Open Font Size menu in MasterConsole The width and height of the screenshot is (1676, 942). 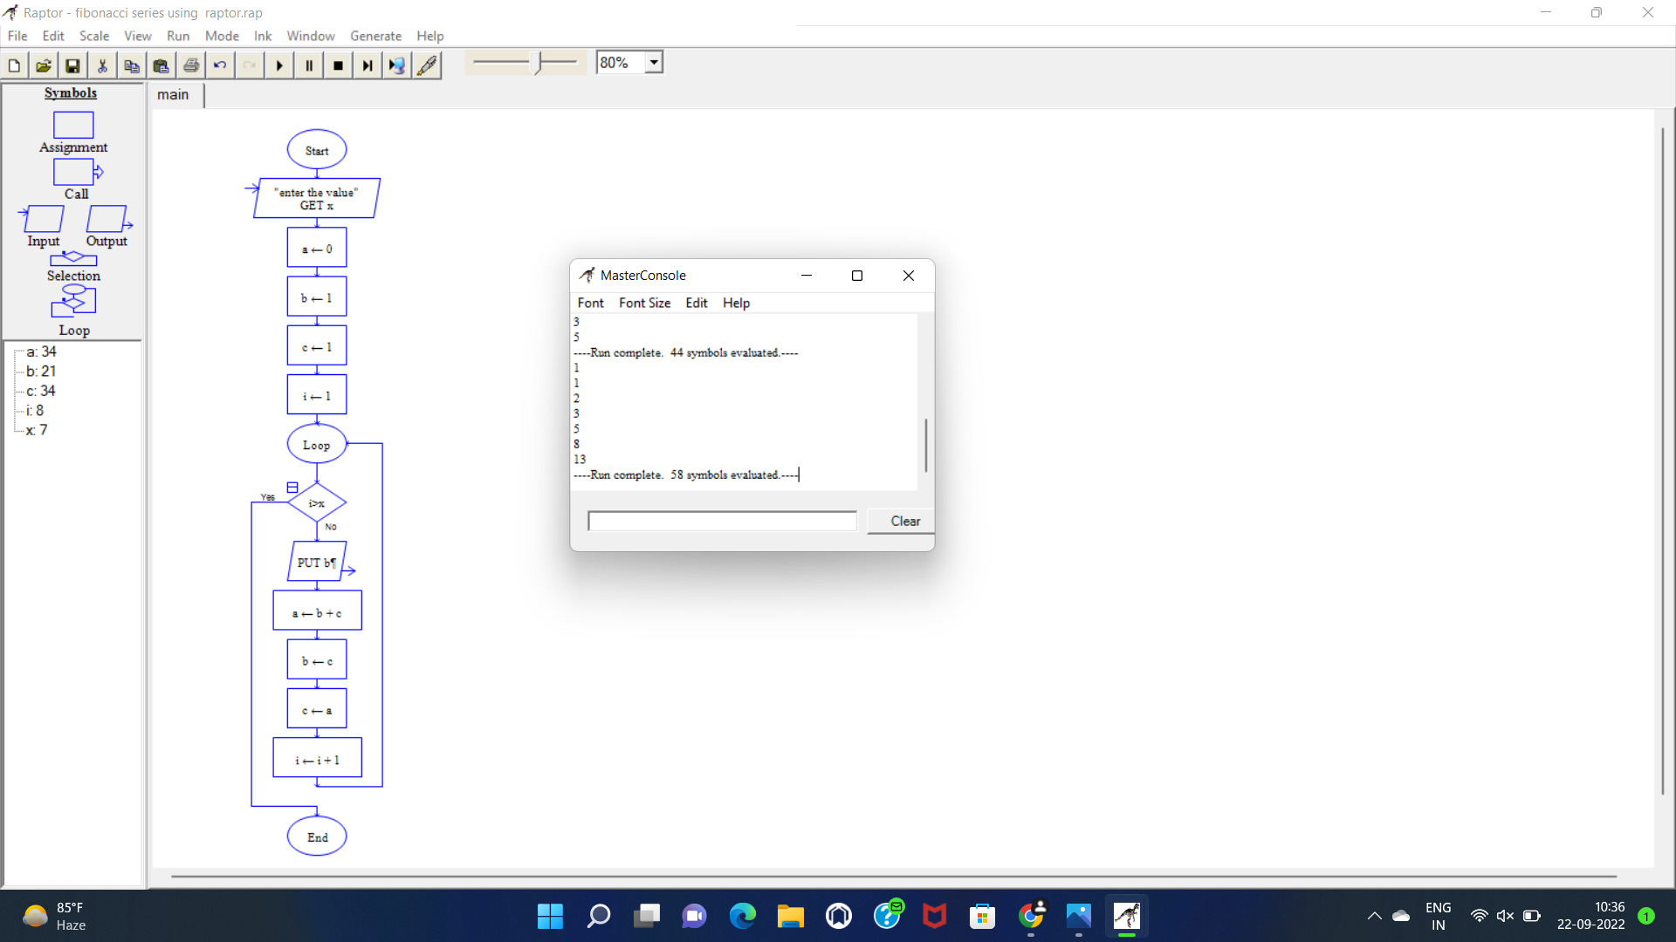pyautogui.click(x=645, y=303)
